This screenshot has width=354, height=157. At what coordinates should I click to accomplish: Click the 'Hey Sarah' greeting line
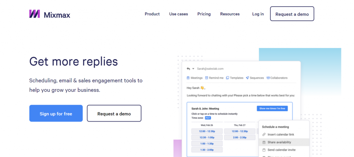pos(196,88)
